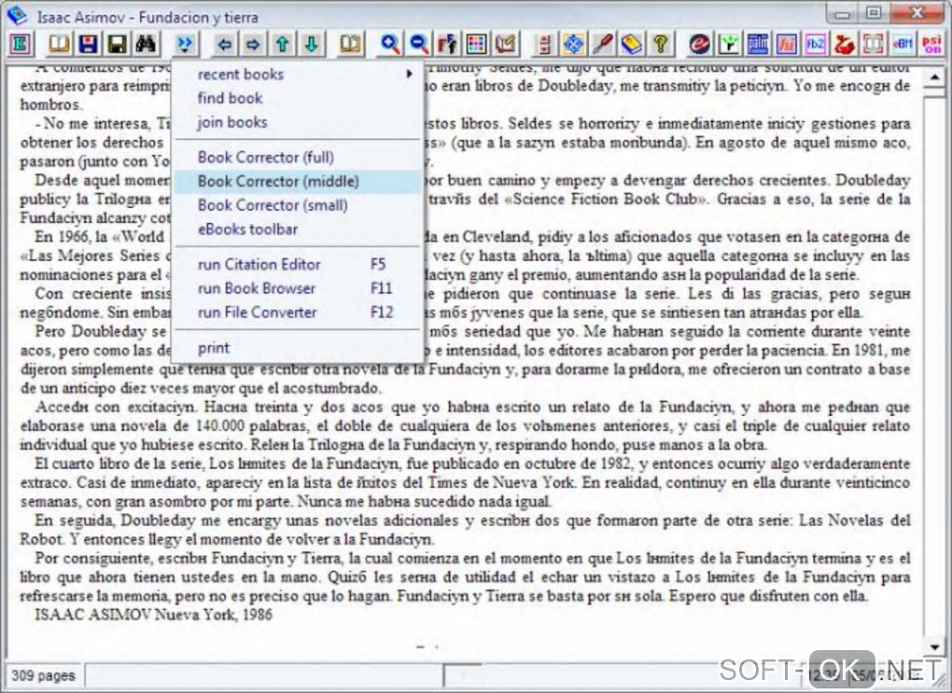952x693 pixels.
Task: Click the blue left arrow button
Action: [225, 44]
